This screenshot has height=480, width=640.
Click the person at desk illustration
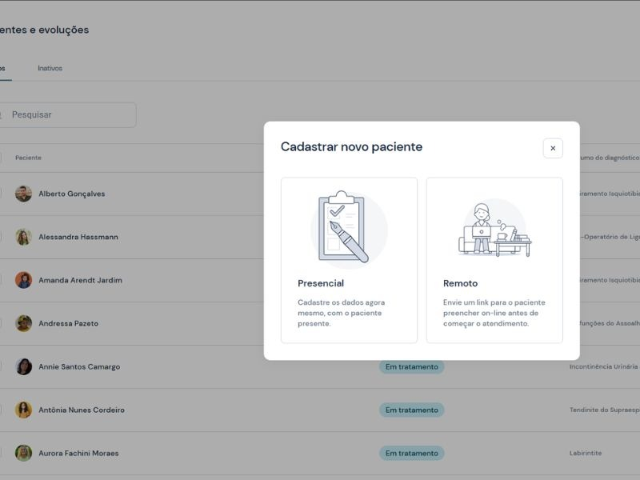coord(494,228)
